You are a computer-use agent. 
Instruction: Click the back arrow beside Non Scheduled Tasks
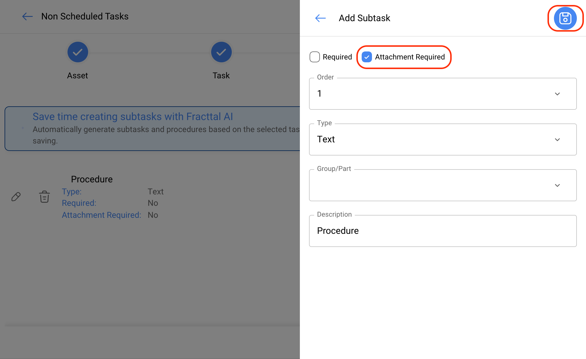click(27, 17)
